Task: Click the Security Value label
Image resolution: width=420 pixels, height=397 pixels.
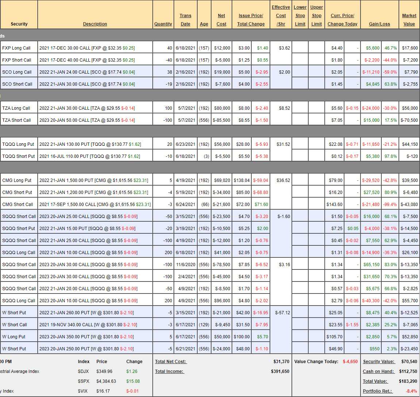Action: click(379, 362)
